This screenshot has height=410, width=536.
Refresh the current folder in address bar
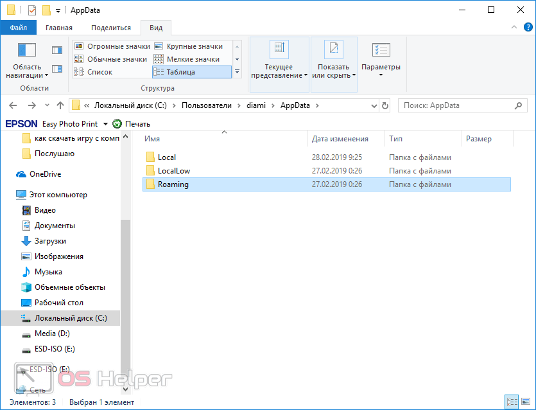click(385, 105)
